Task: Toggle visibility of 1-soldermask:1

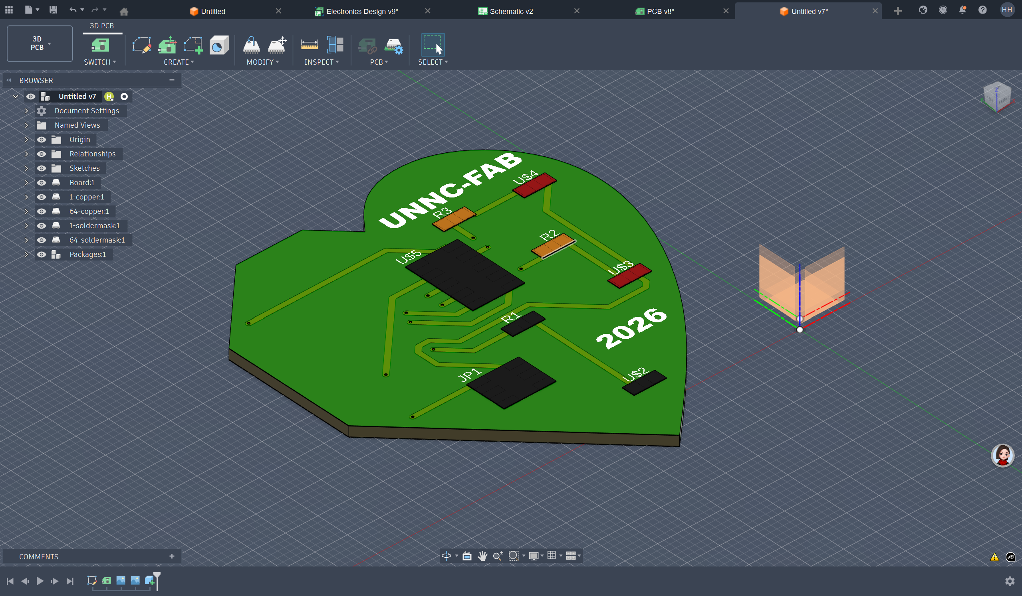Action: [42, 226]
